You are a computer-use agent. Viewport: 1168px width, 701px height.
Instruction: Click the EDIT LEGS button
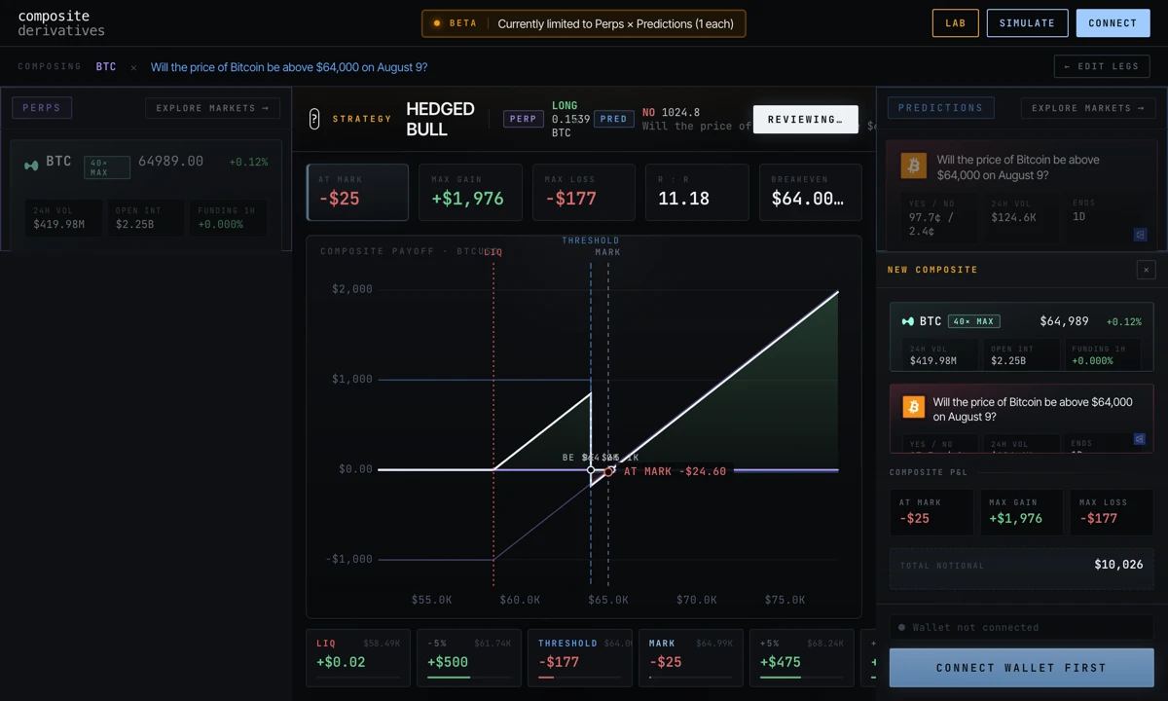pyautogui.click(x=1102, y=66)
